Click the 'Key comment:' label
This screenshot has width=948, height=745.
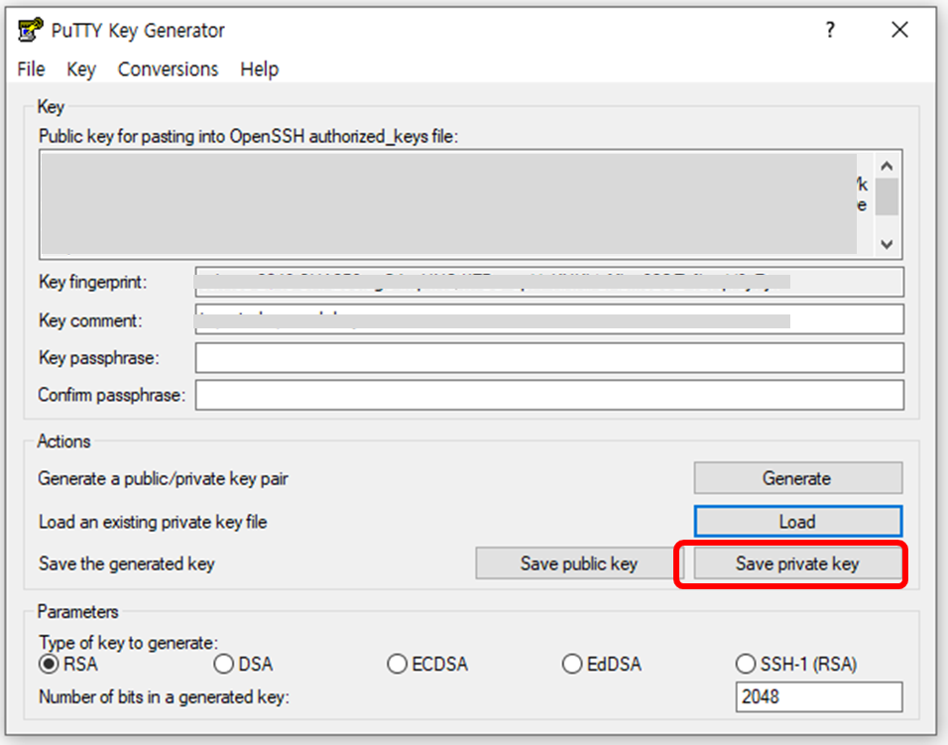[90, 320]
